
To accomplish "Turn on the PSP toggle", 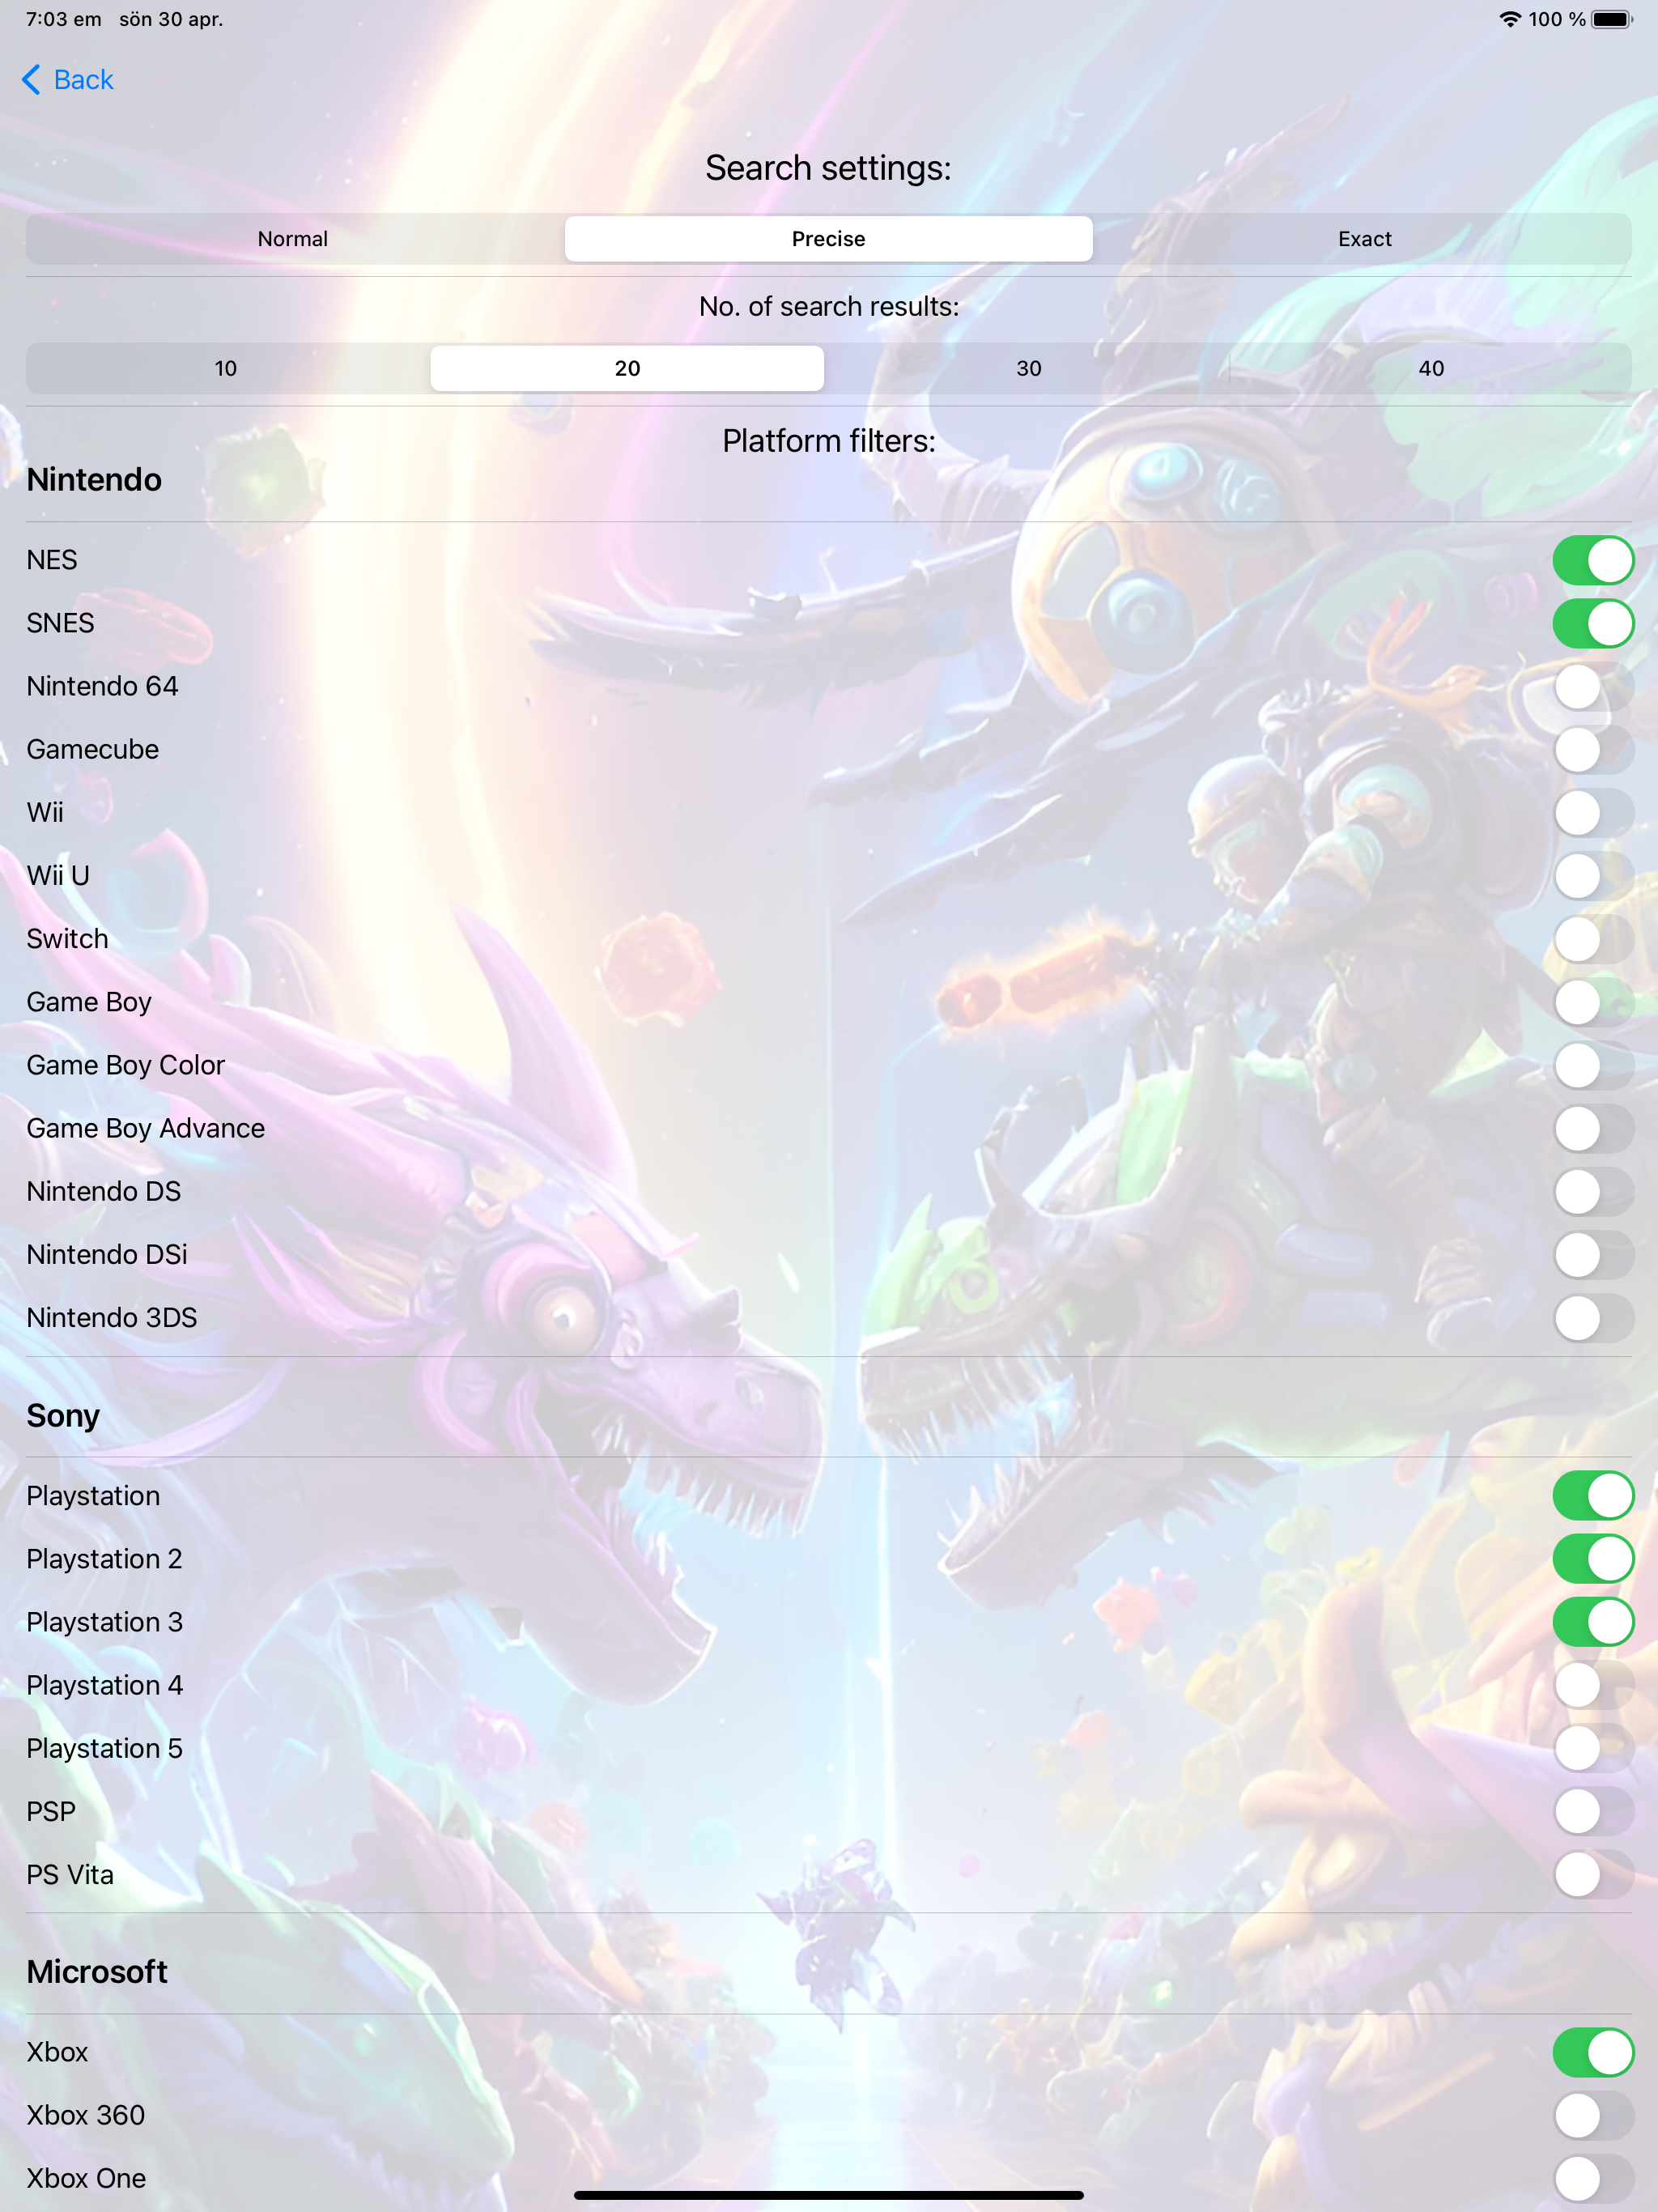I will pyautogui.click(x=1593, y=1812).
